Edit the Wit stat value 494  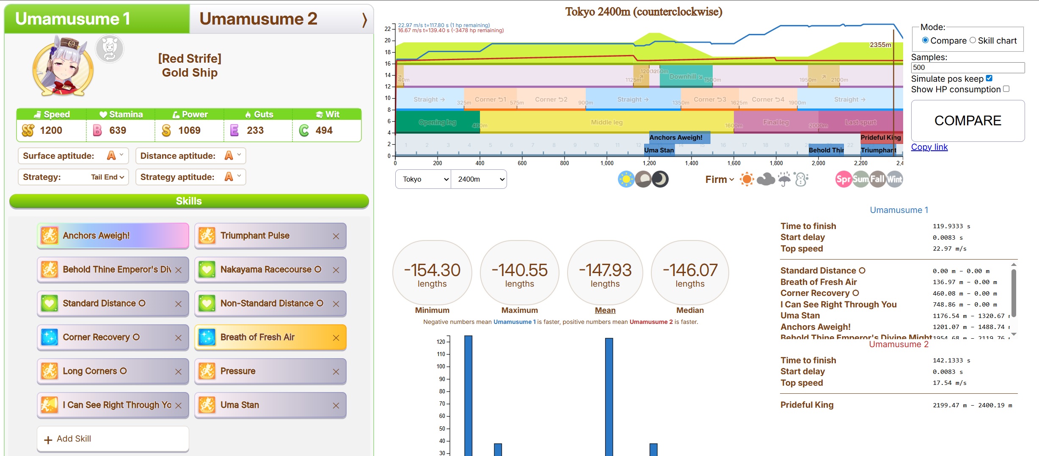[324, 130]
